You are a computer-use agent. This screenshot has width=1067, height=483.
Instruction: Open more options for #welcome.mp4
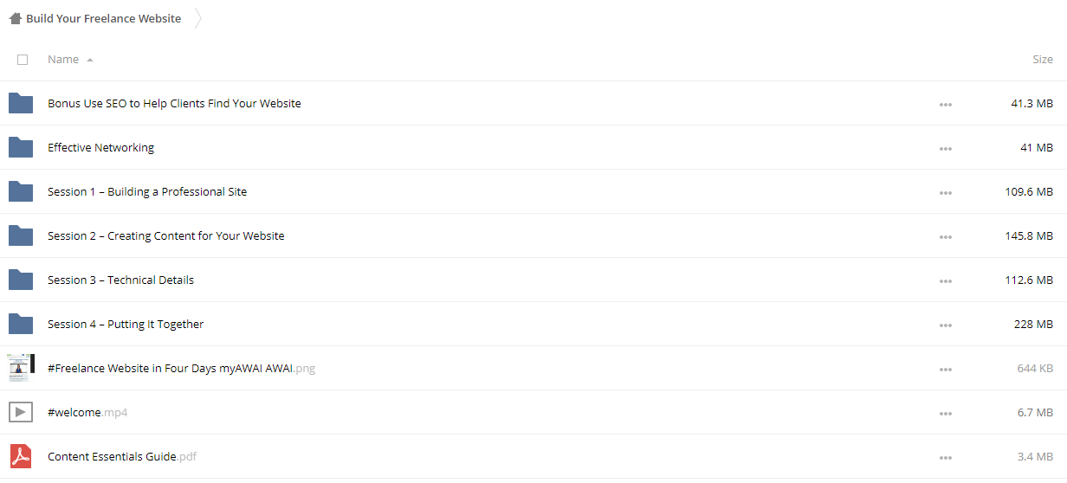coord(945,414)
